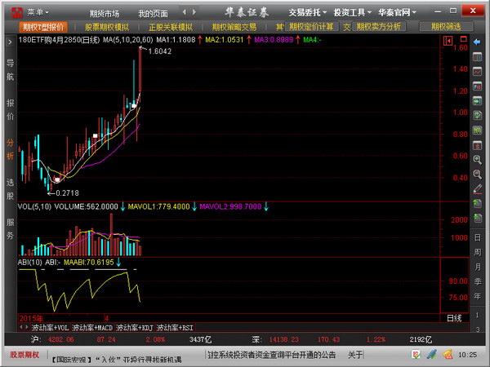This screenshot has height=367, width=490.
Task: Select 服务 in the left sidebar
Action: pos(11,228)
